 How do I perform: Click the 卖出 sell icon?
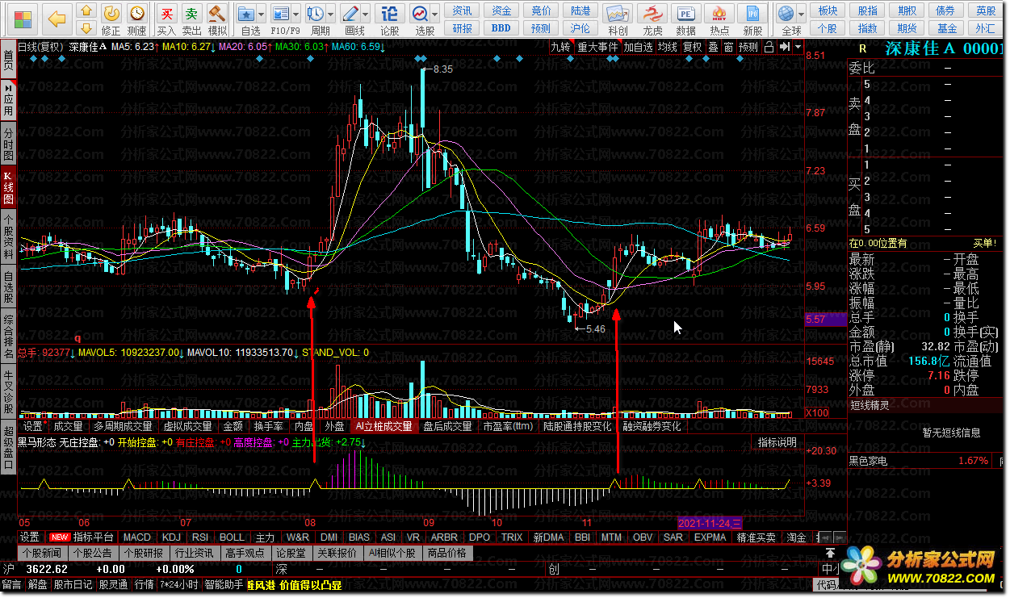point(191,19)
